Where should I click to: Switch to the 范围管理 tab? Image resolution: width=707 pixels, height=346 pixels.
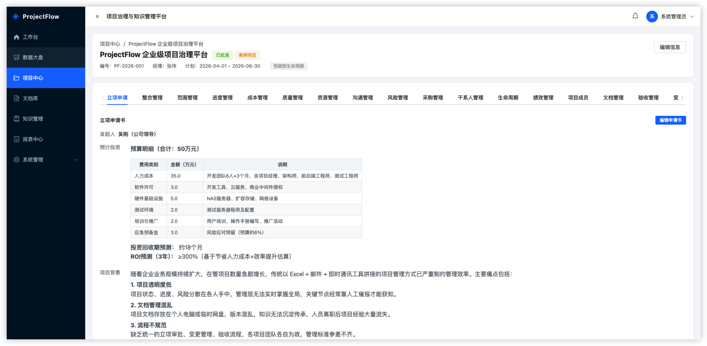(187, 98)
